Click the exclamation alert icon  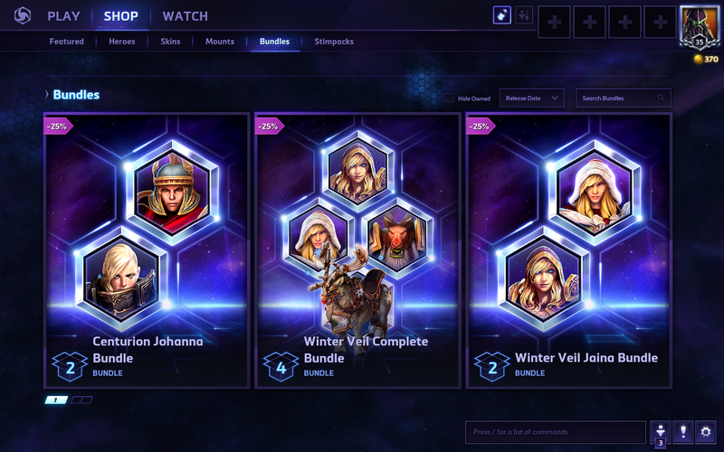(x=683, y=432)
